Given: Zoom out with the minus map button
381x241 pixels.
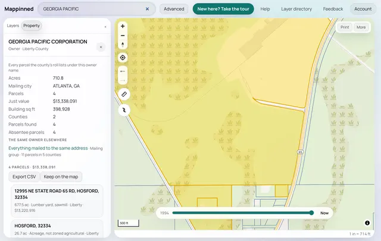Looking at the screenshot, I should tap(123, 36).
